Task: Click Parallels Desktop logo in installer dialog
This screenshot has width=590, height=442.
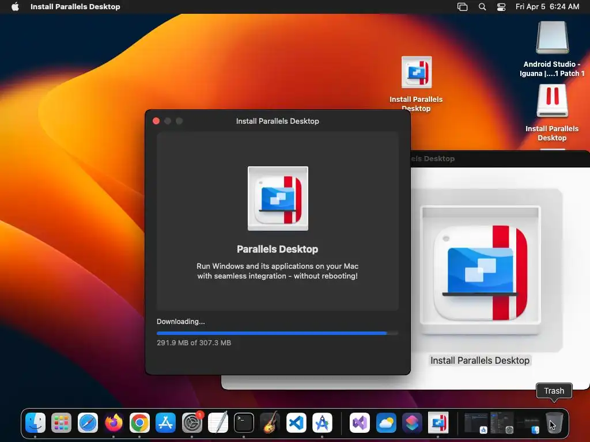Action: 278,199
